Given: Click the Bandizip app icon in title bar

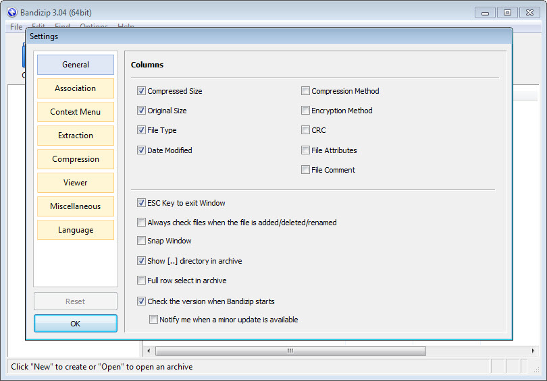Looking at the screenshot, I should click(12, 13).
